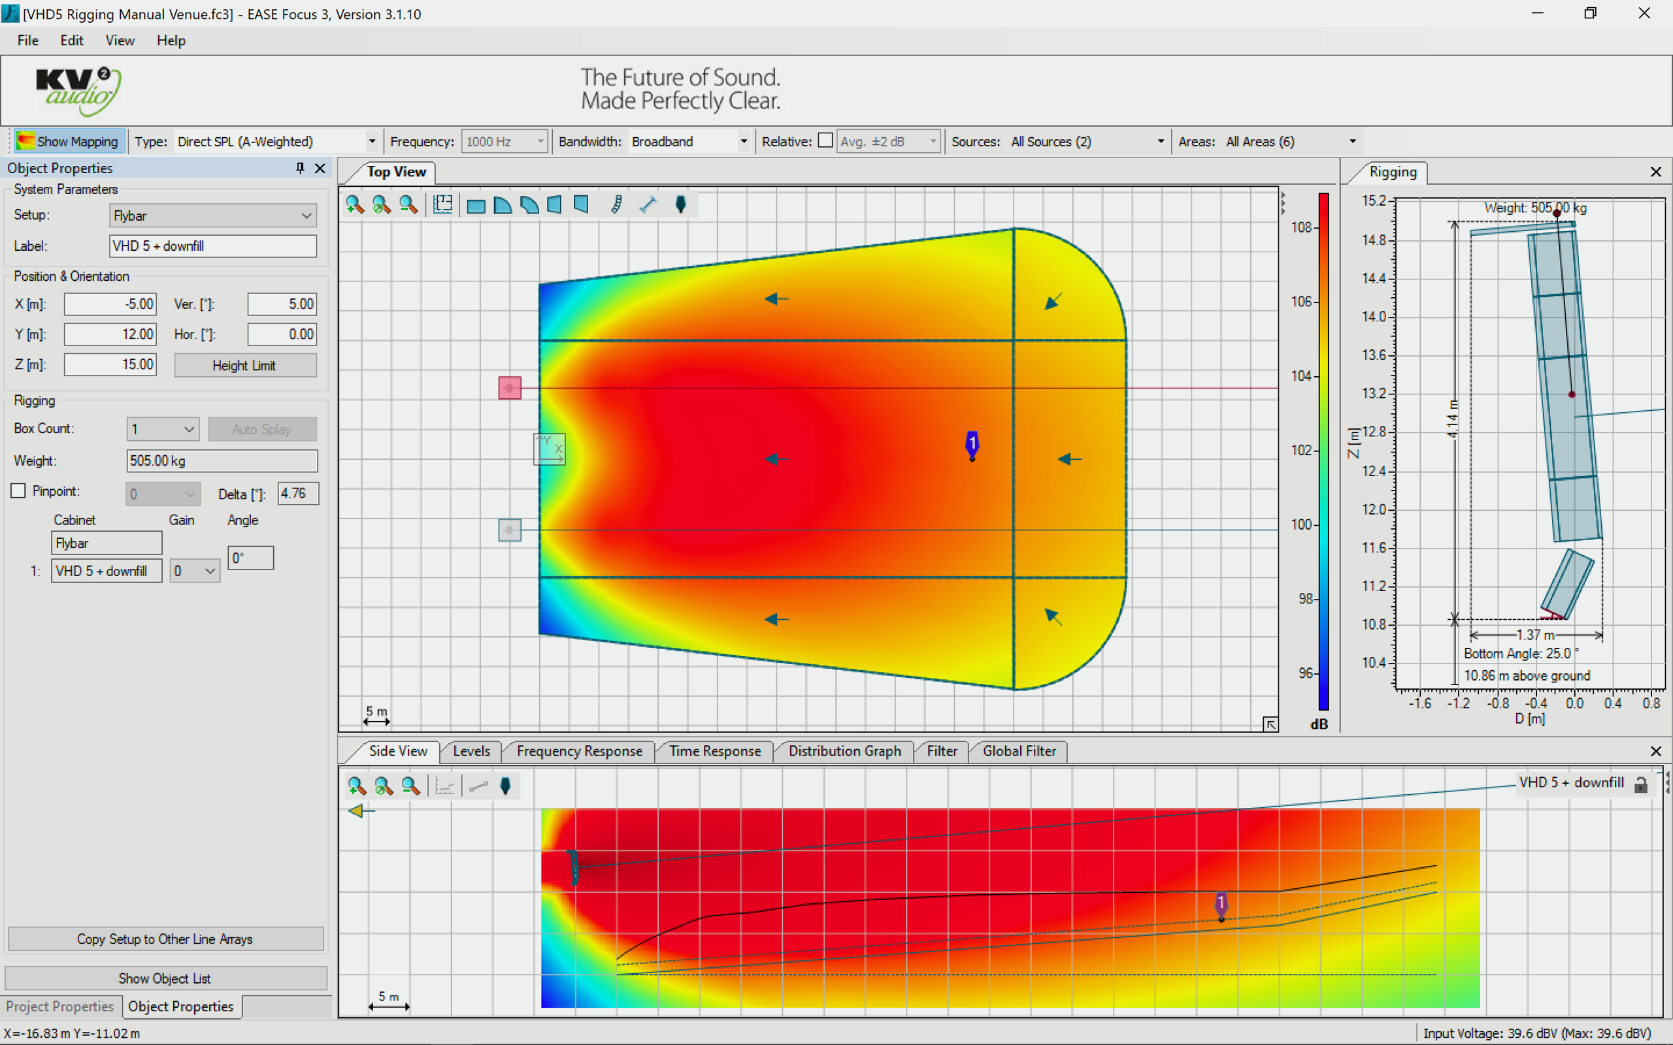1673x1045 pixels.
Task: Click the yellow source direction arrow in Side View
Action: tap(357, 811)
